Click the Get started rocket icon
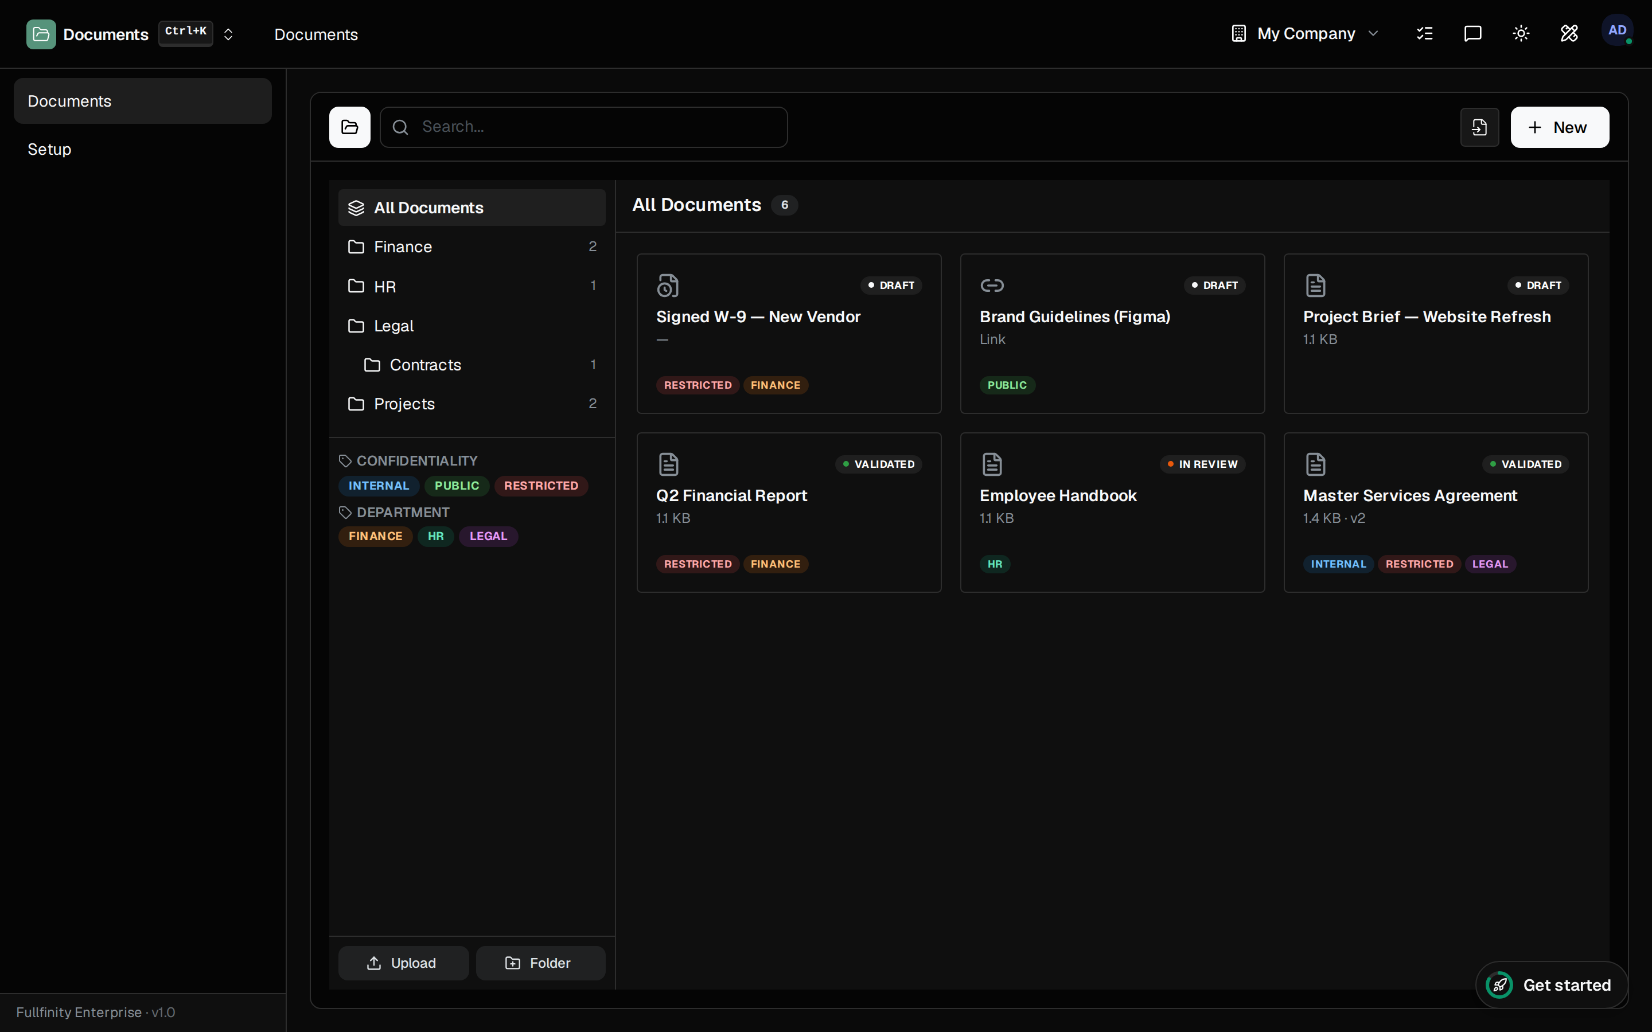Screen dimensions: 1652x1032 tap(1500, 985)
